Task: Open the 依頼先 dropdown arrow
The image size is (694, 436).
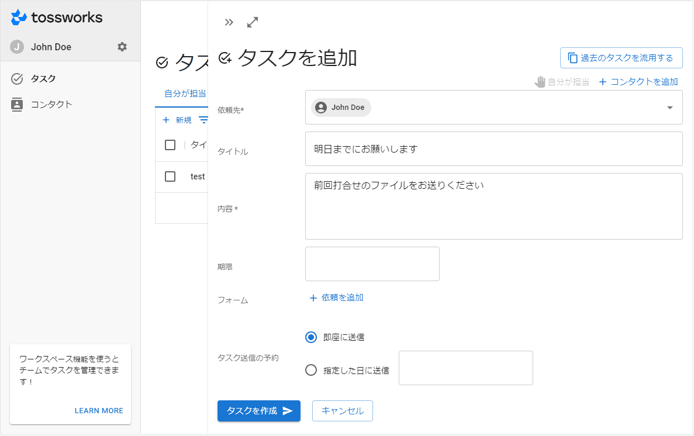Action: click(670, 108)
